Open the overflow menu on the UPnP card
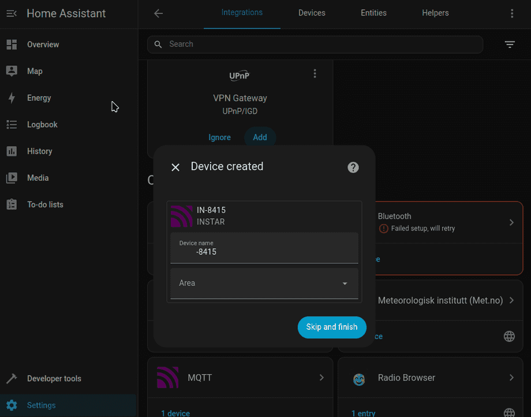 315,73
